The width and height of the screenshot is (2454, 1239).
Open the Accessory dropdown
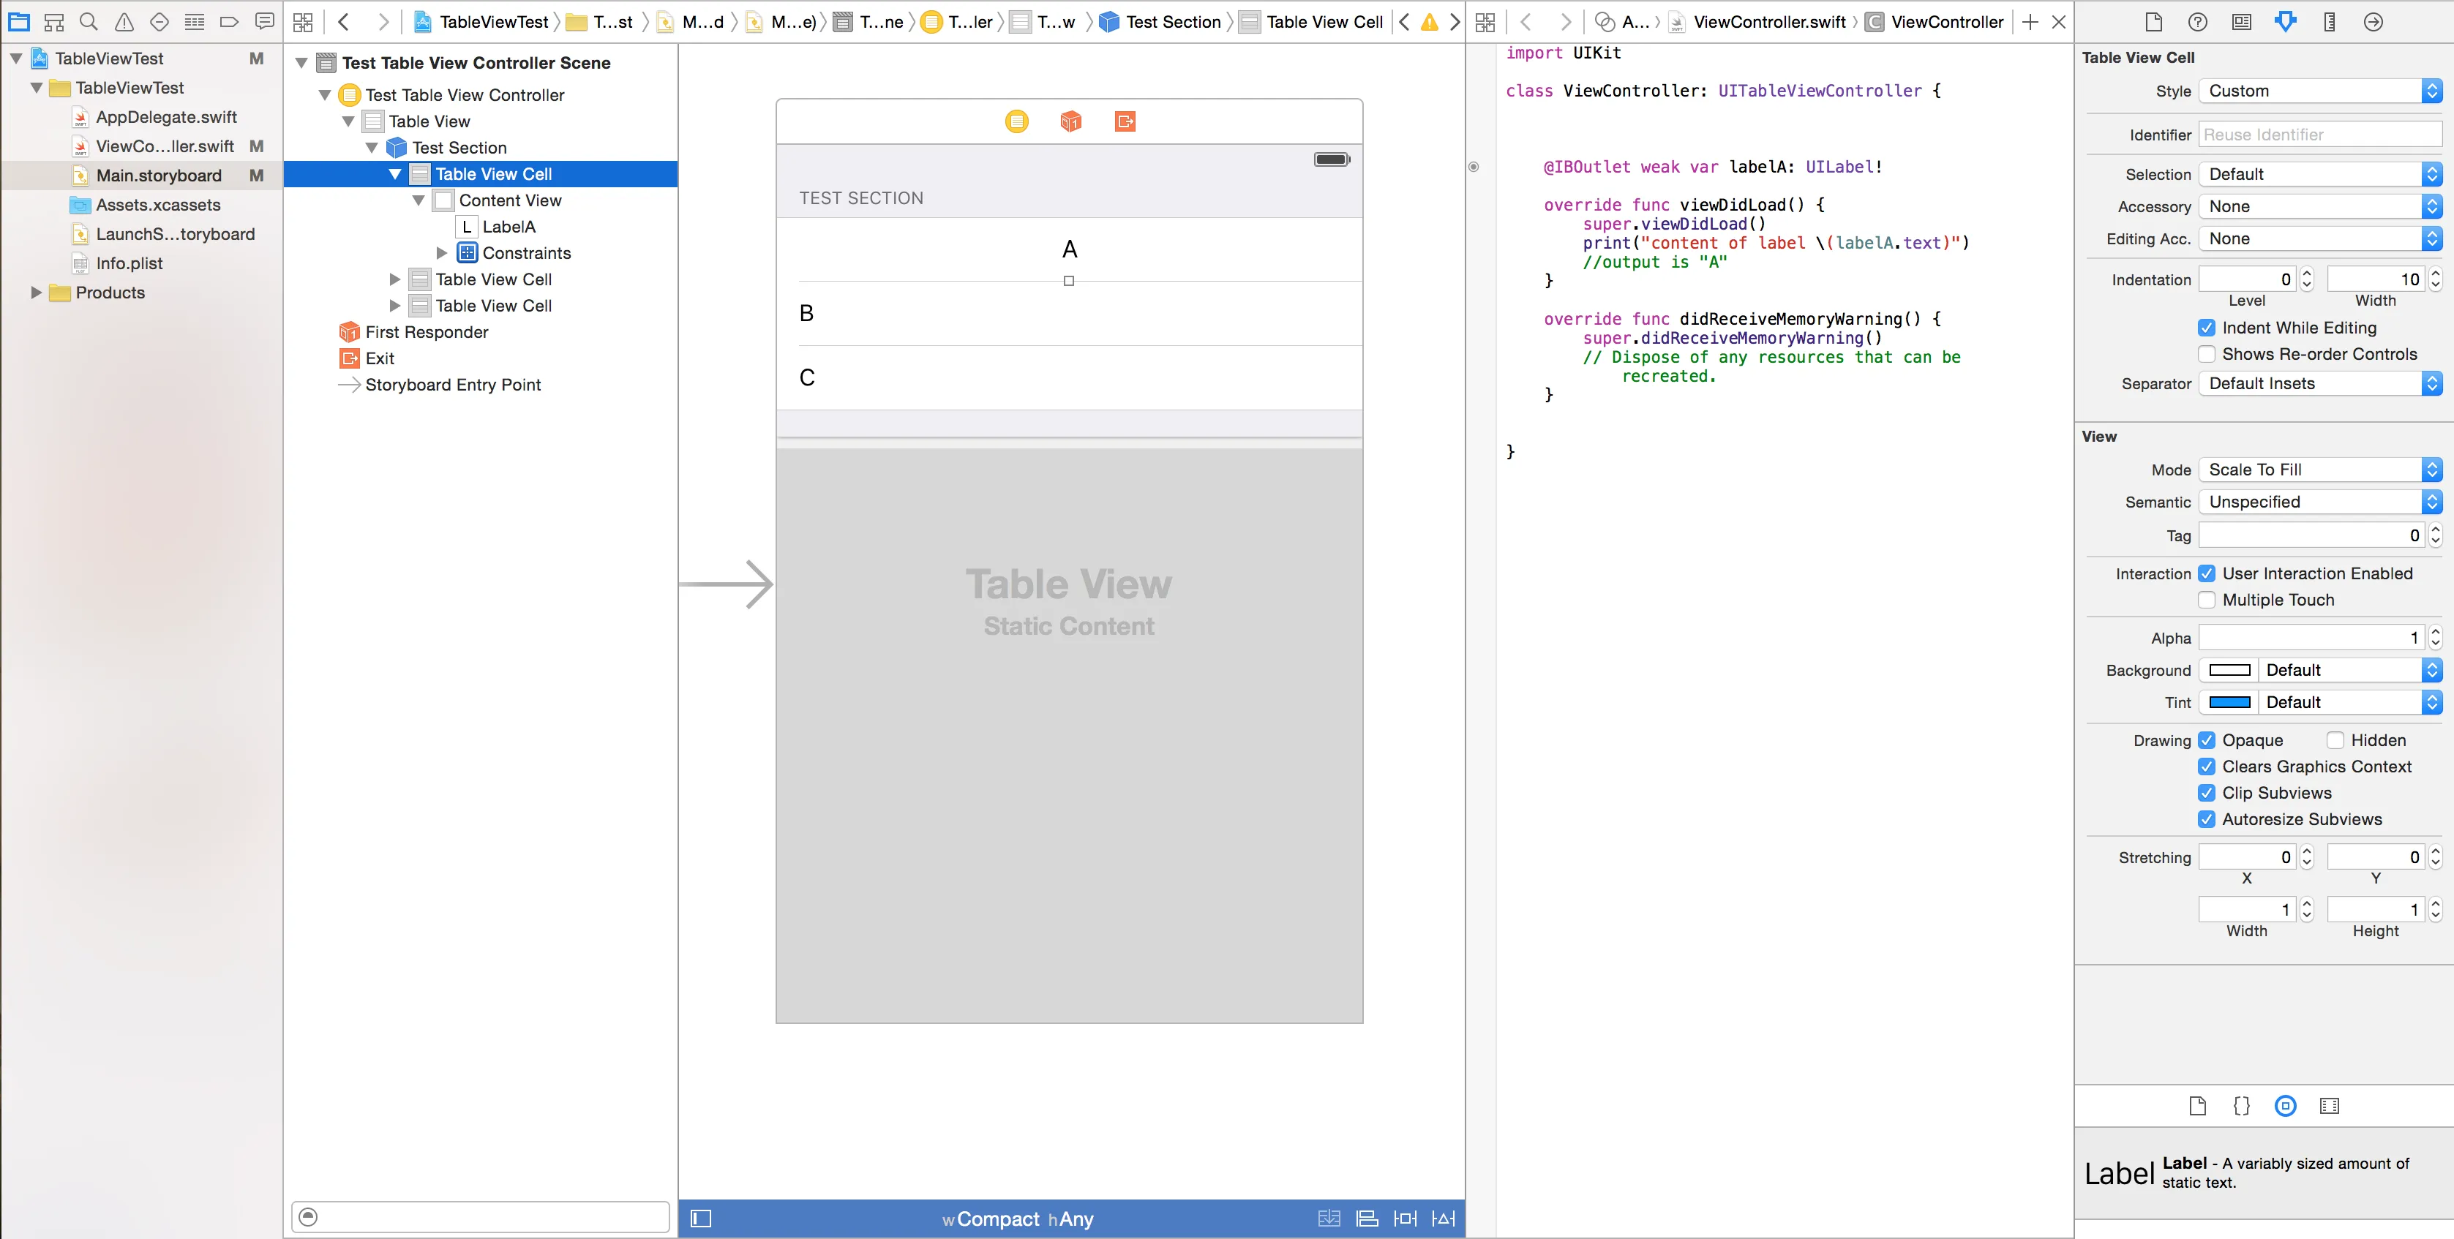pos(2319,207)
